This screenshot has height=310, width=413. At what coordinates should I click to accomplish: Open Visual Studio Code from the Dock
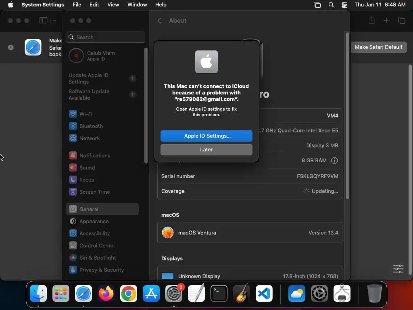264,293
